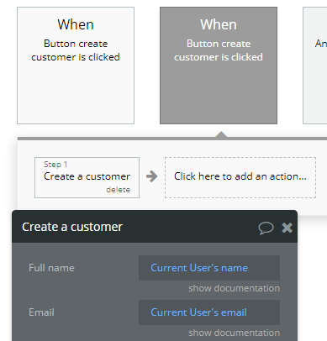The height and width of the screenshot is (341, 327).
Task: Show documentation under the Email field
Action: pyautogui.click(x=234, y=333)
